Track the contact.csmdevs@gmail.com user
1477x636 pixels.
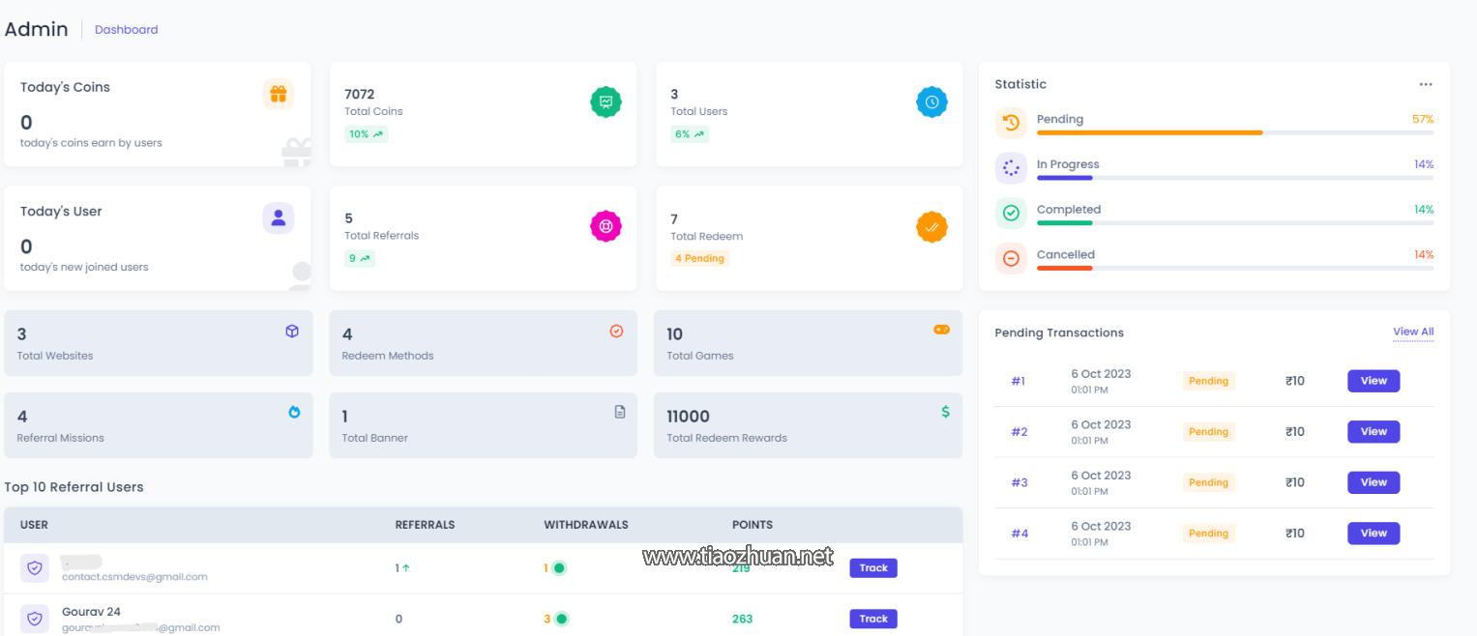(873, 568)
